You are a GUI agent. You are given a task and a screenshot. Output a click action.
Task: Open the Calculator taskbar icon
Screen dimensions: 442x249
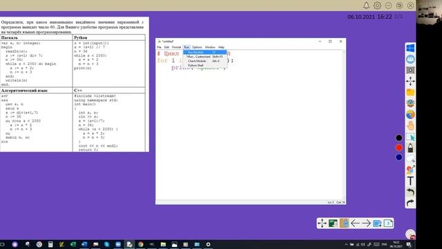point(50,244)
